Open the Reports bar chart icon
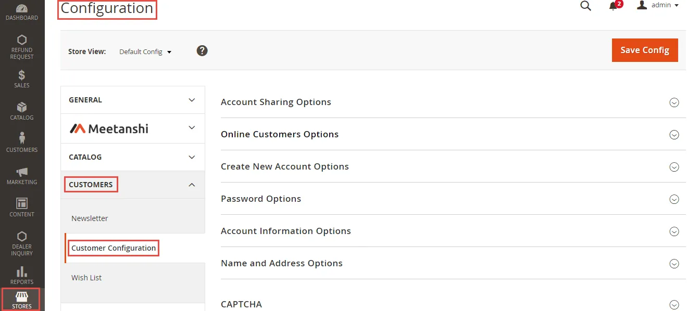 pyautogui.click(x=22, y=272)
